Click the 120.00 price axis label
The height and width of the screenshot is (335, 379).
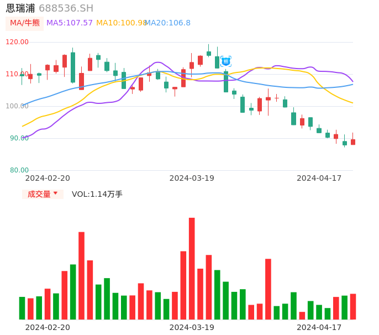point(17,42)
